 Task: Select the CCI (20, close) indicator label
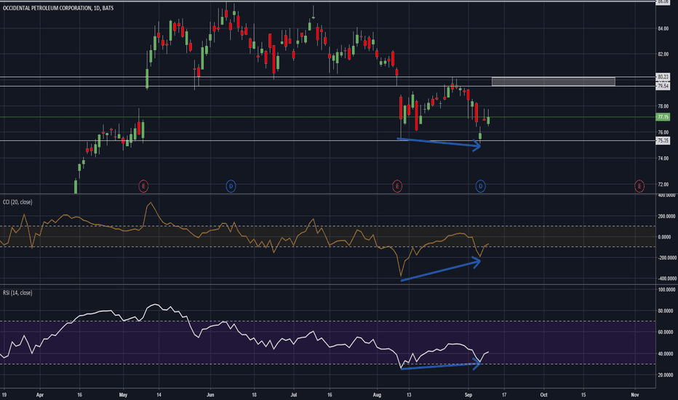click(17, 202)
